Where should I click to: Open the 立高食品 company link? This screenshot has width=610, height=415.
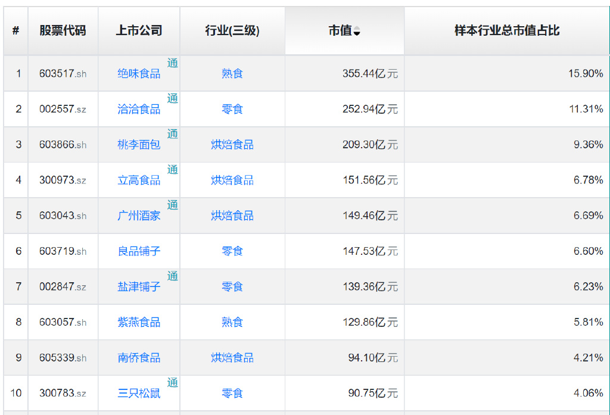click(139, 180)
